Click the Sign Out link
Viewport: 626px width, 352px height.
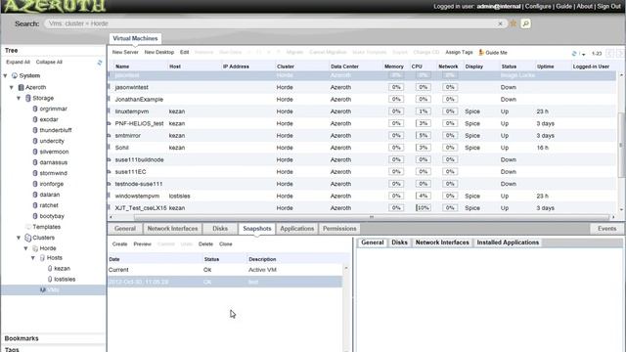pos(608,7)
